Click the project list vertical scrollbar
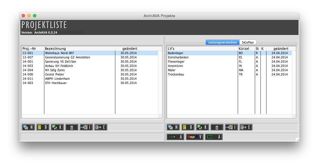The height and width of the screenshot is (168, 319). [160, 82]
